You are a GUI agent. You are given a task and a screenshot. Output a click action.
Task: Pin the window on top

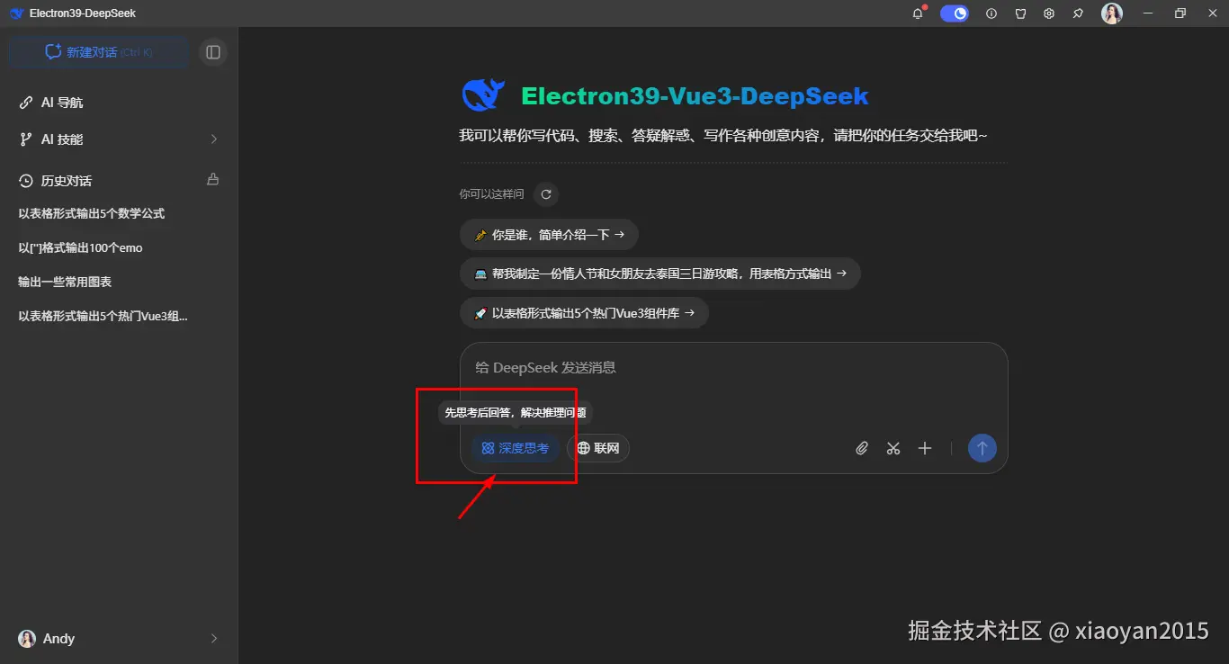[1078, 13]
